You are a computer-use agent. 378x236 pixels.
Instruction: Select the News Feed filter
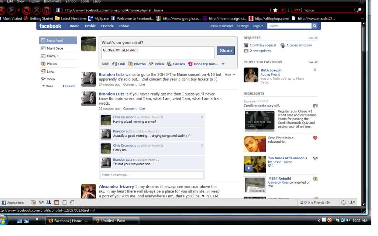[x=55, y=40]
